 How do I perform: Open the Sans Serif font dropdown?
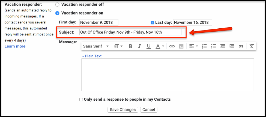click(x=96, y=46)
